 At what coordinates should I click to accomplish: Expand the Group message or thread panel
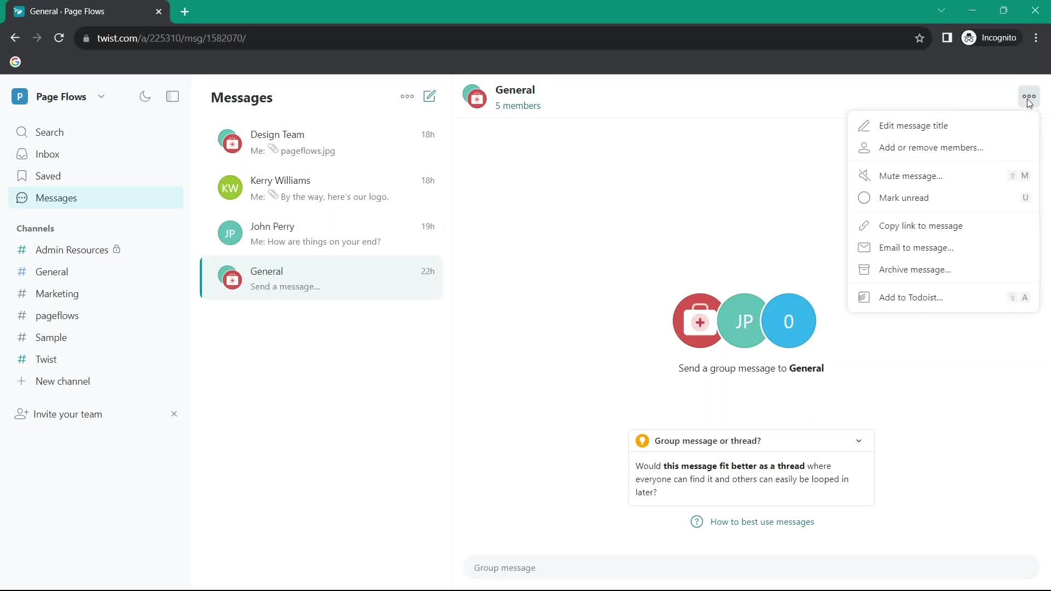859,440
